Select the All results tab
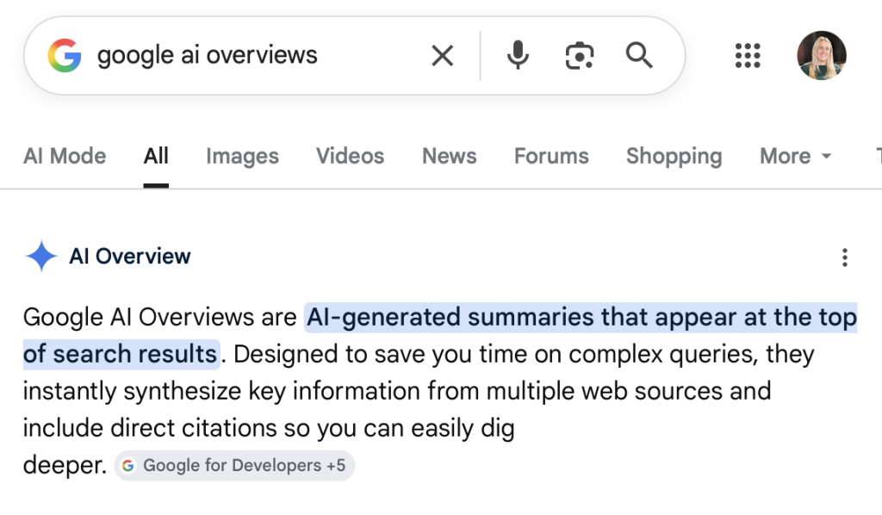The image size is (882, 515). (156, 156)
